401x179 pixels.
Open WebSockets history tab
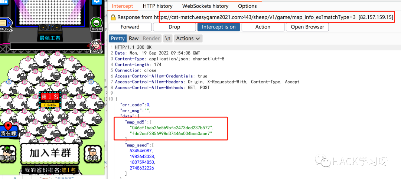pyautogui.click(x=205, y=6)
